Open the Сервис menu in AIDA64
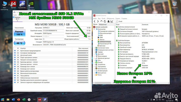Image resolution: width=181 pixels, height=102 pixels. [x=118, y=18]
